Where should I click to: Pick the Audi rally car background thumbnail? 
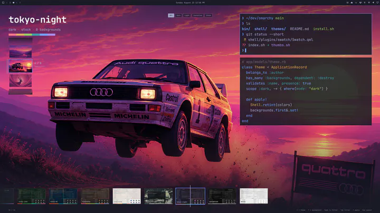(x=21, y=66)
